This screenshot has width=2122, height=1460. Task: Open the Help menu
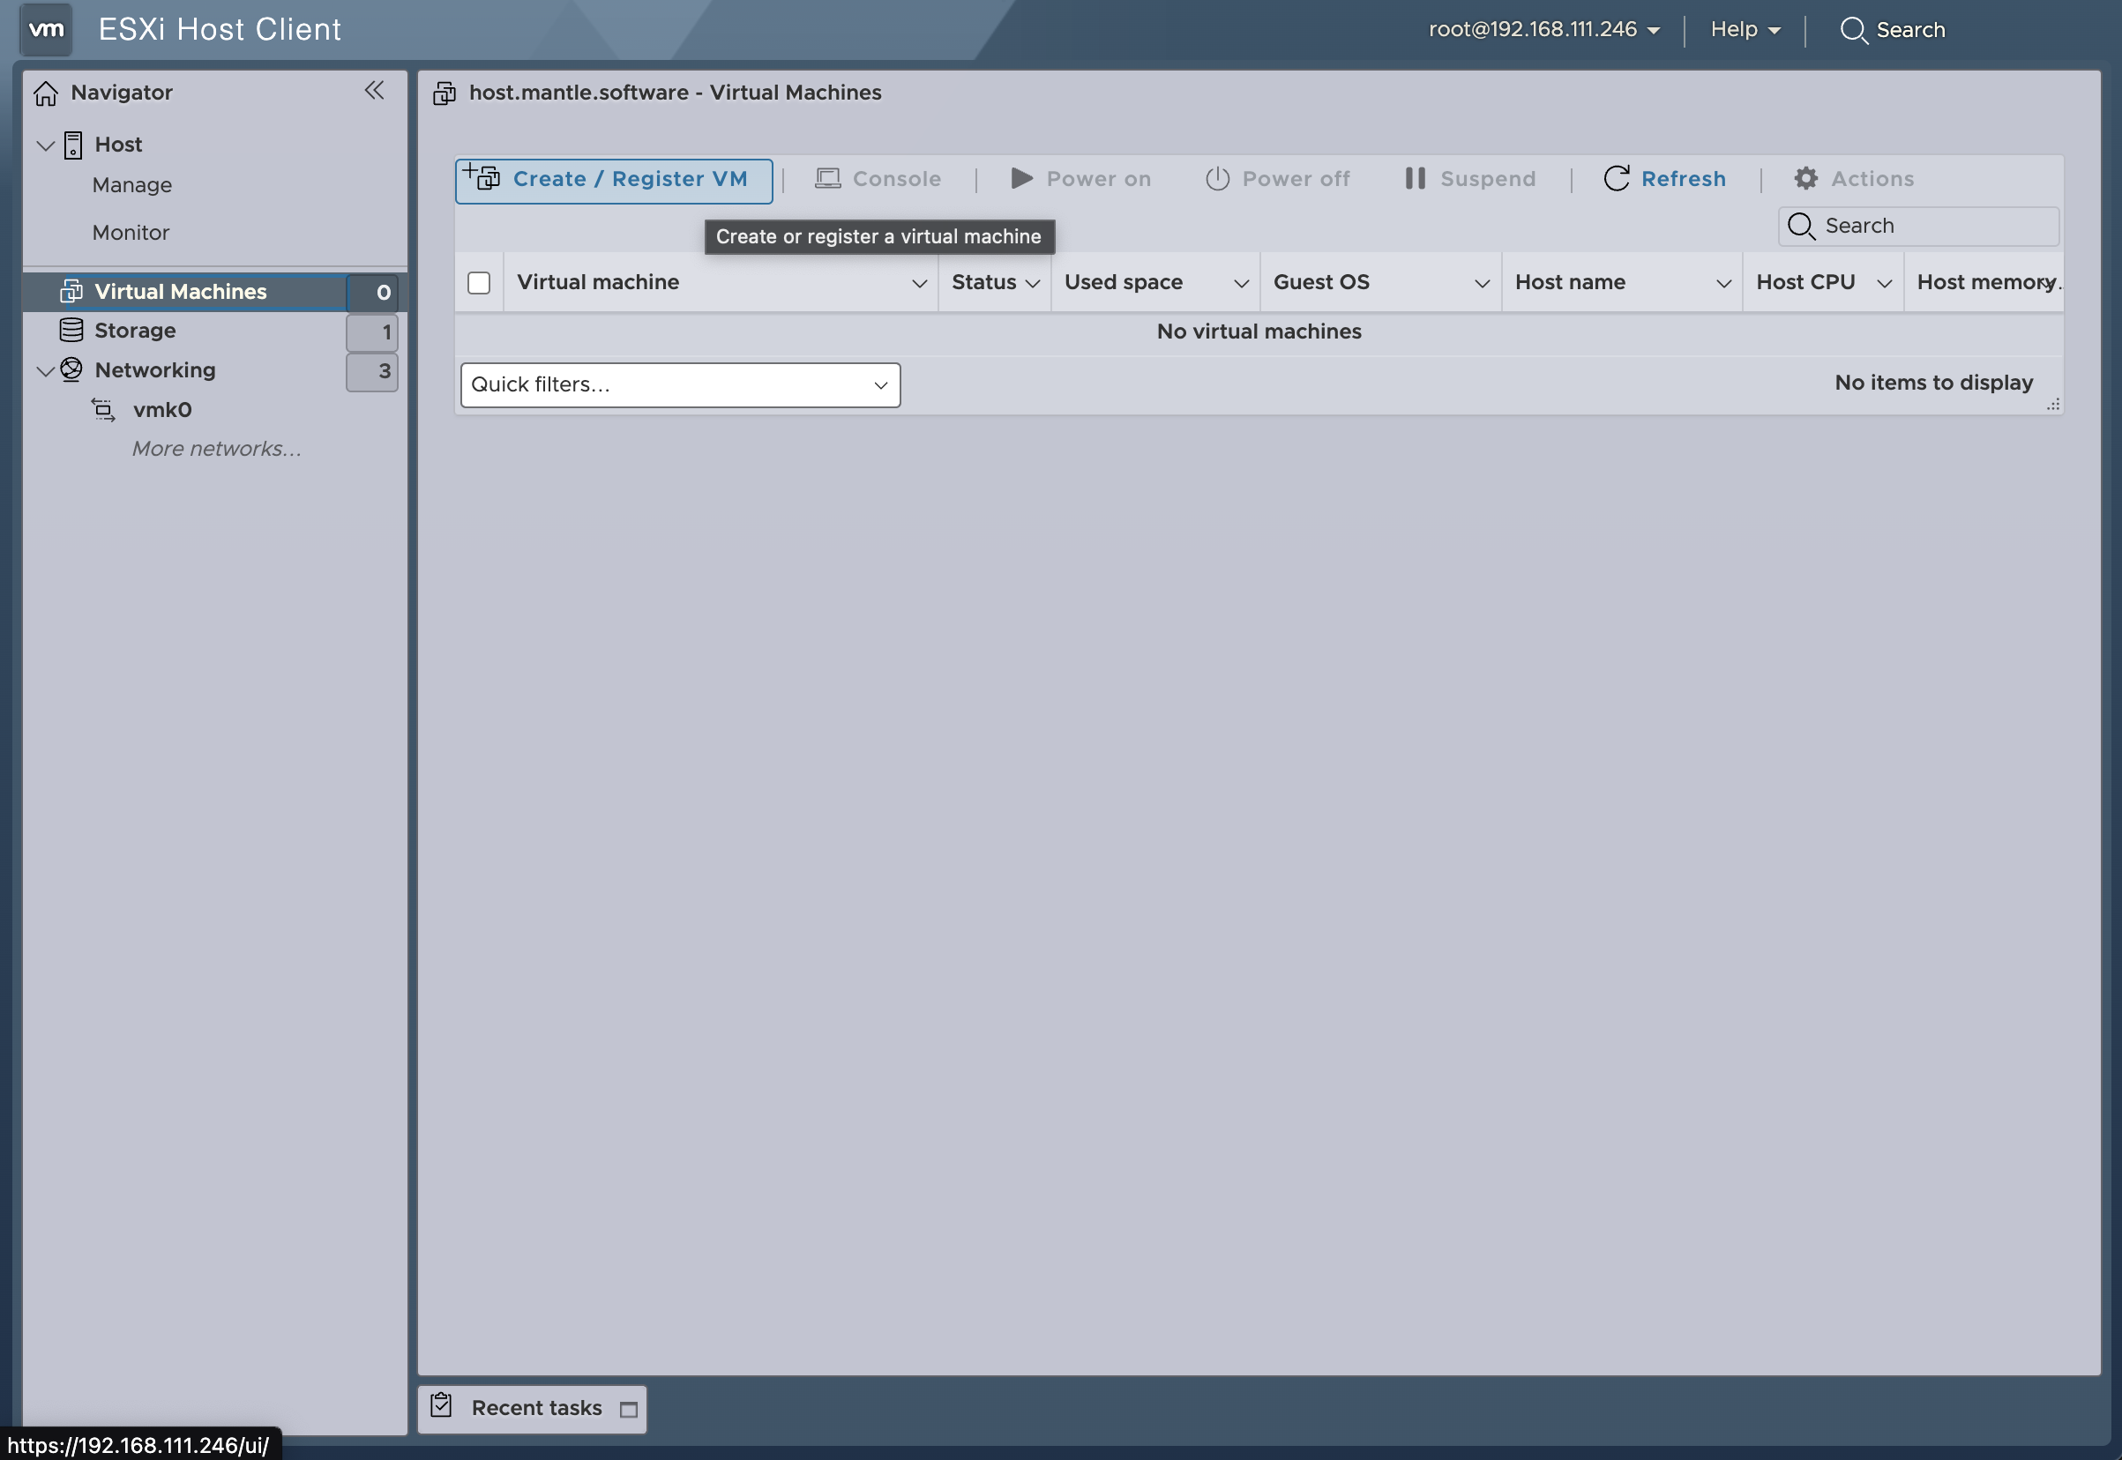point(1745,29)
